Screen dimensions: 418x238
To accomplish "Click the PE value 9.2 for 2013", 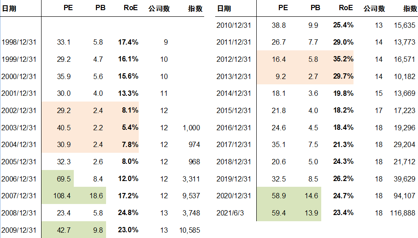I will point(280,76).
